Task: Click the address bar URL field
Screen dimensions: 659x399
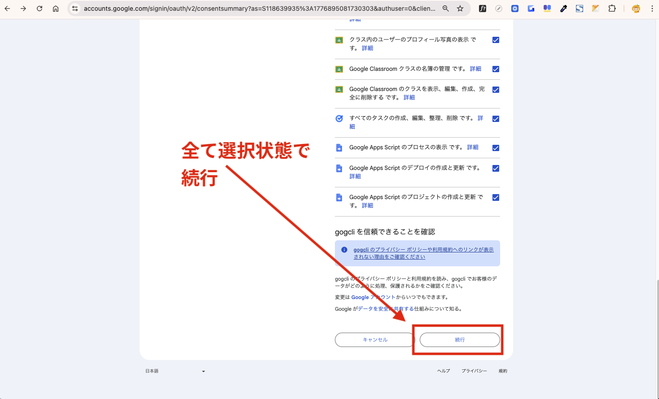Action: pyautogui.click(x=259, y=9)
